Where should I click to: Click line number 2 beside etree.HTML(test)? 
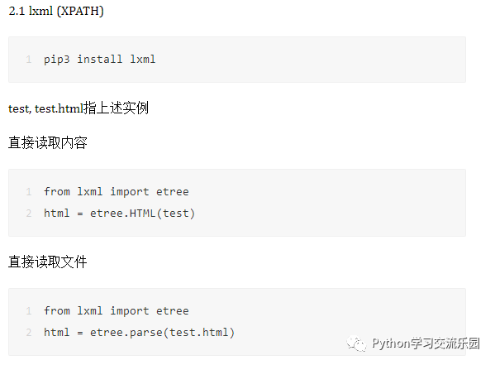click(29, 214)
